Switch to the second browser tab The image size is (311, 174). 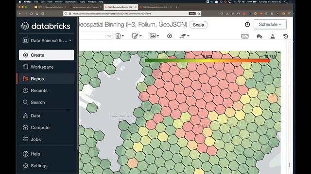pos(86,7)
